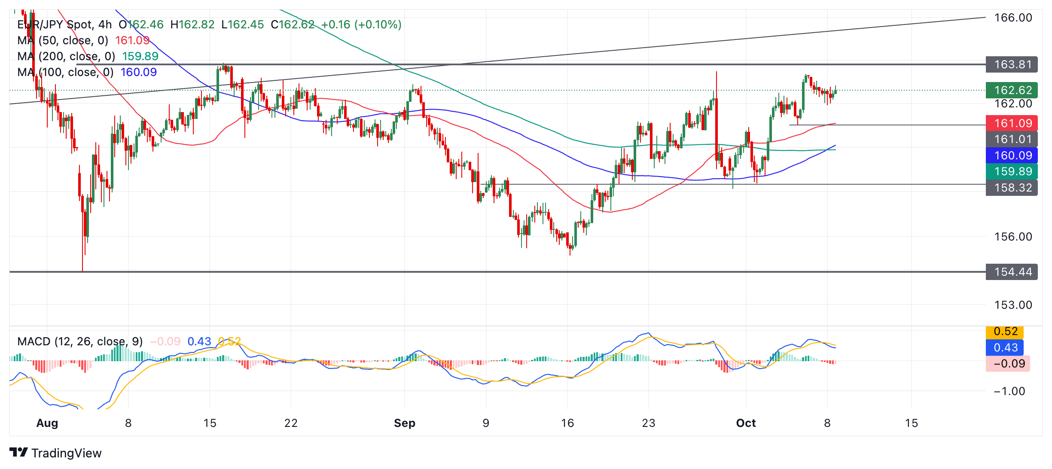Image resolution: width=1052 pixels, height=469 pixels.
Task: Open the MACD (12, 26, close, 9) legend
Action: click(x=80, y=341)
